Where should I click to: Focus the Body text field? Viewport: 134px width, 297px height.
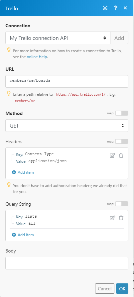coord(67,263)
